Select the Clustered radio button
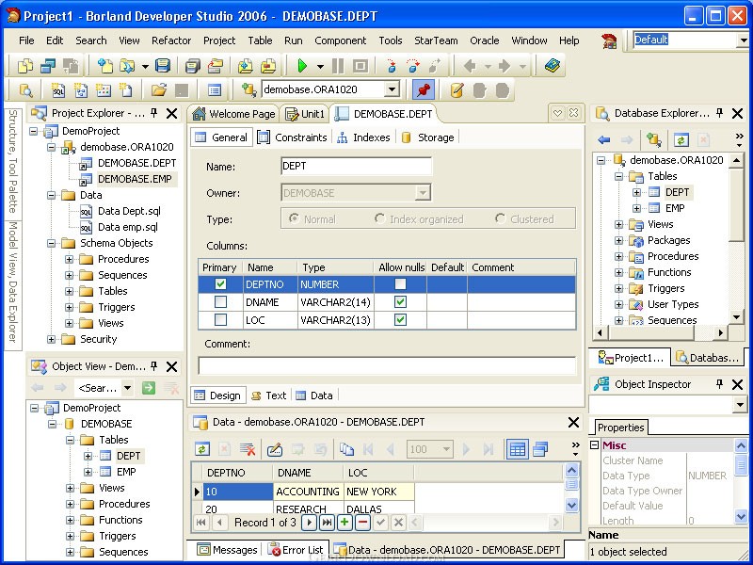The height and width of the screenshot is (565, 753). pyautogui.click(x=500, y=218)
